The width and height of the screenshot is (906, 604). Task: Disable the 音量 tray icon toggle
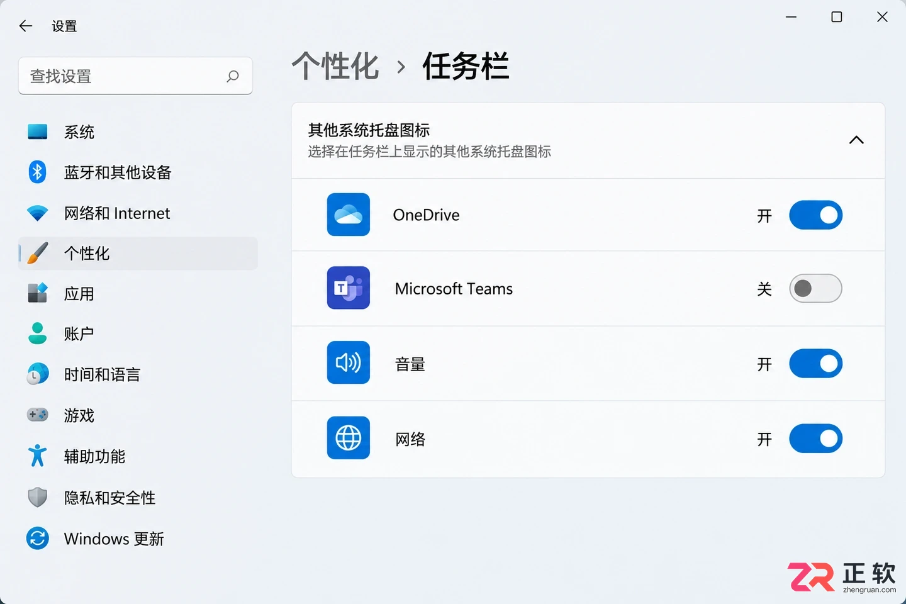point(816,364)
